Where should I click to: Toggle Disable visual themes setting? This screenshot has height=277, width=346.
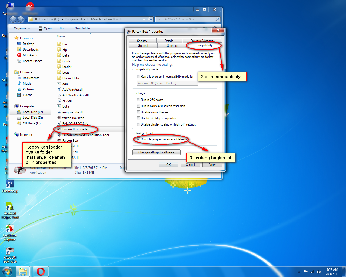pos(138,112)
